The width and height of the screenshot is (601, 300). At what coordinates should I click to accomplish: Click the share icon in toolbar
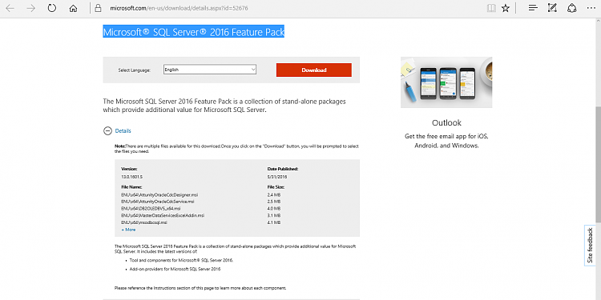click(x=572, y=8)
